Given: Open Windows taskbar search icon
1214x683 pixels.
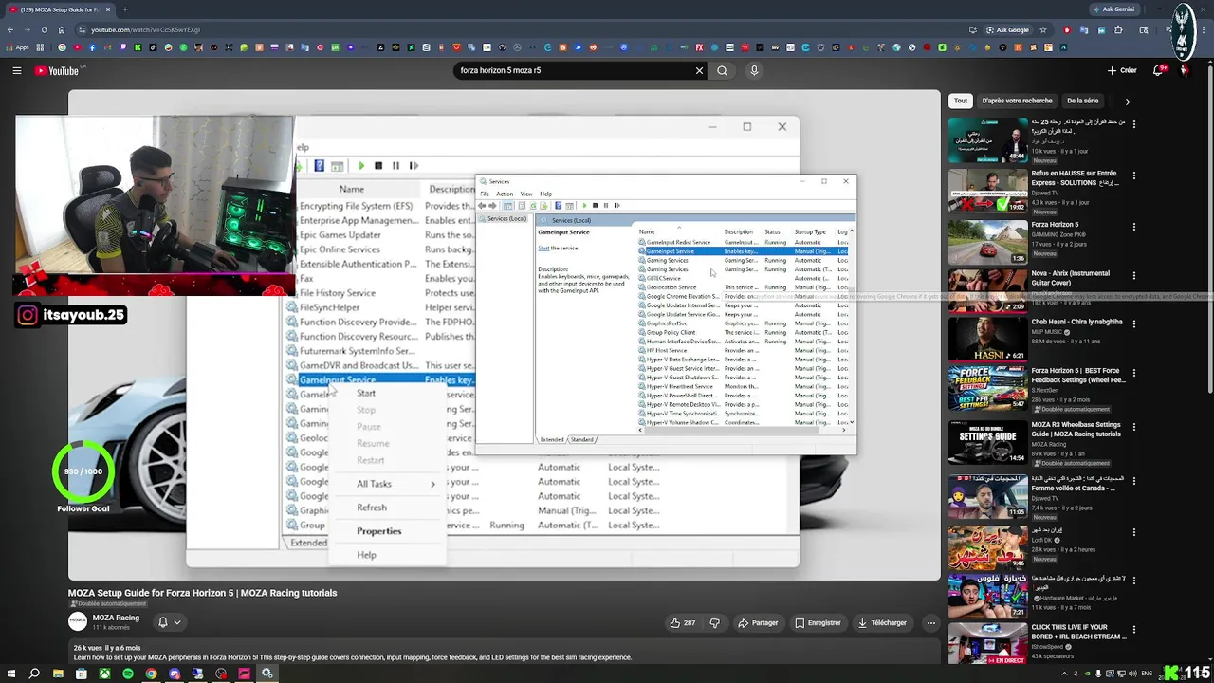Looking at the screenshot, I should [x=34, y=674].
